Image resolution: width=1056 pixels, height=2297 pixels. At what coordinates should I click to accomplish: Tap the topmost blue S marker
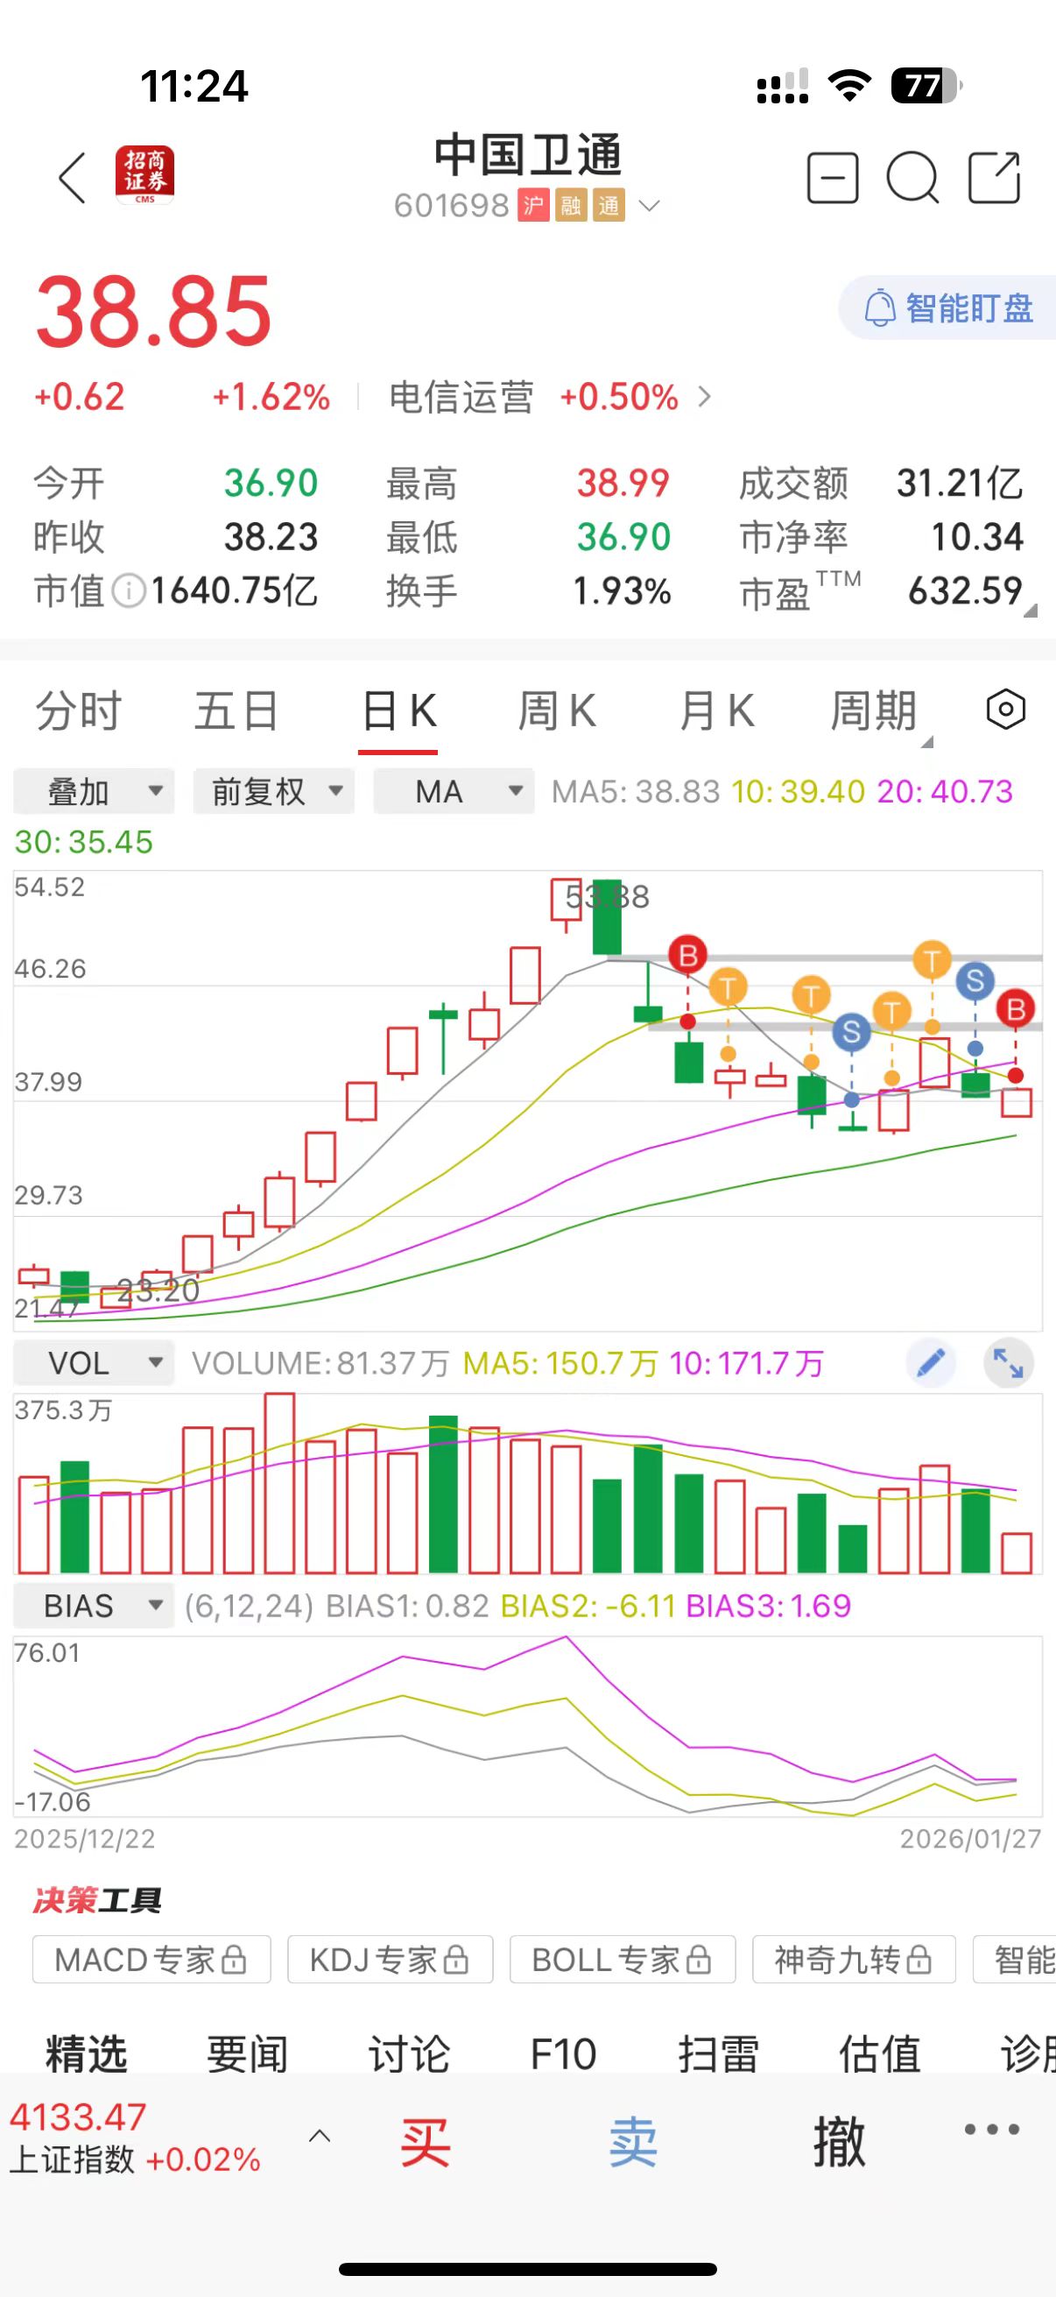pyautogui.click(x=975, y=980)
